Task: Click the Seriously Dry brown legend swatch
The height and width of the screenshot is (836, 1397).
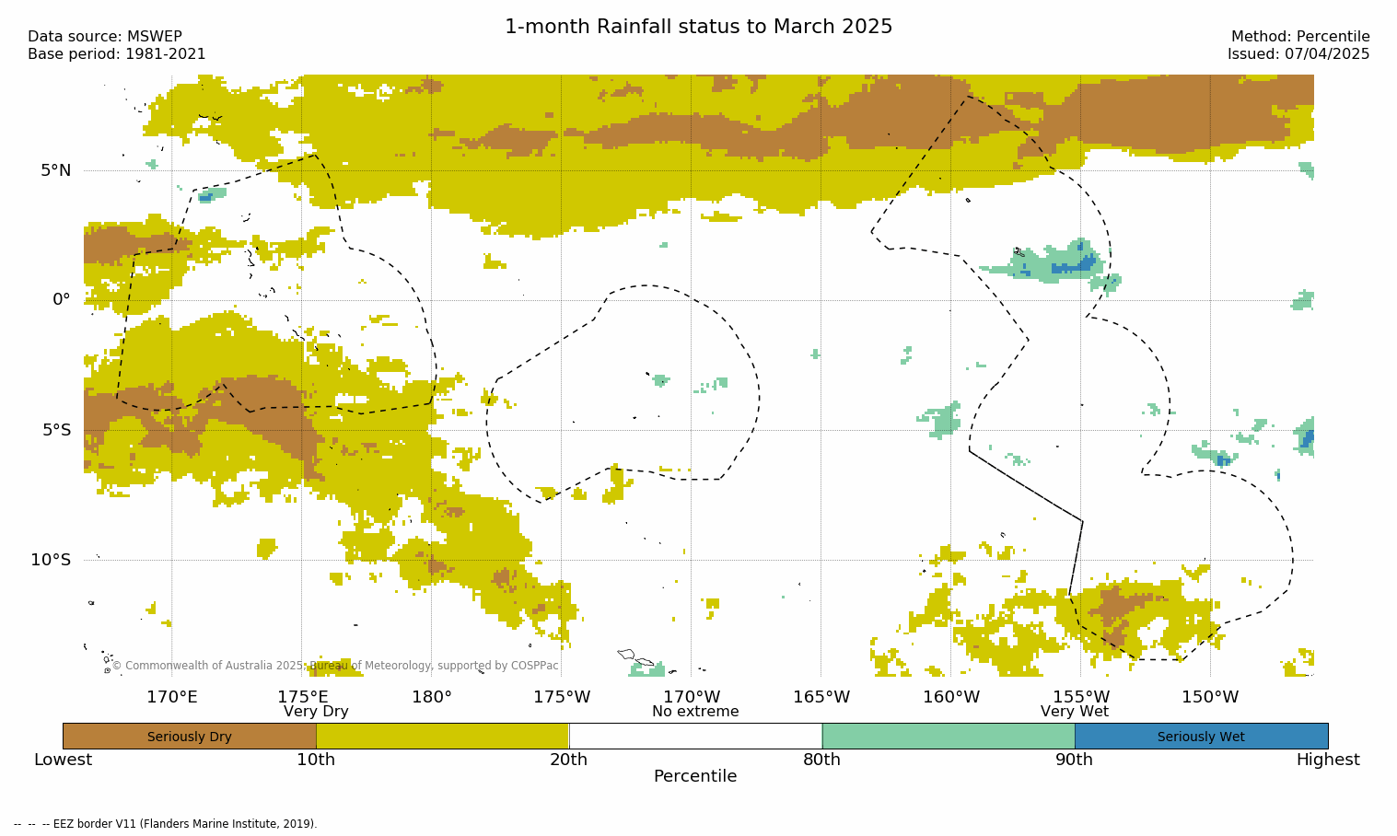Action: pos(190,736)
